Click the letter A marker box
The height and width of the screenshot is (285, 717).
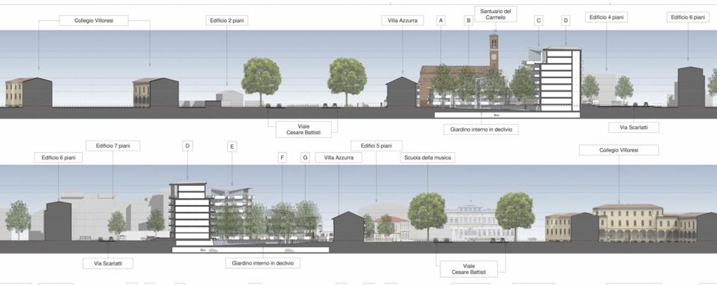[441, 21]
